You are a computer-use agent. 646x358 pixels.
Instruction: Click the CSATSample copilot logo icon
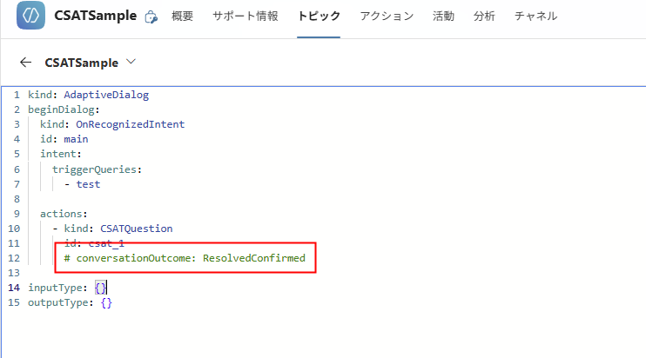point(30,16)
